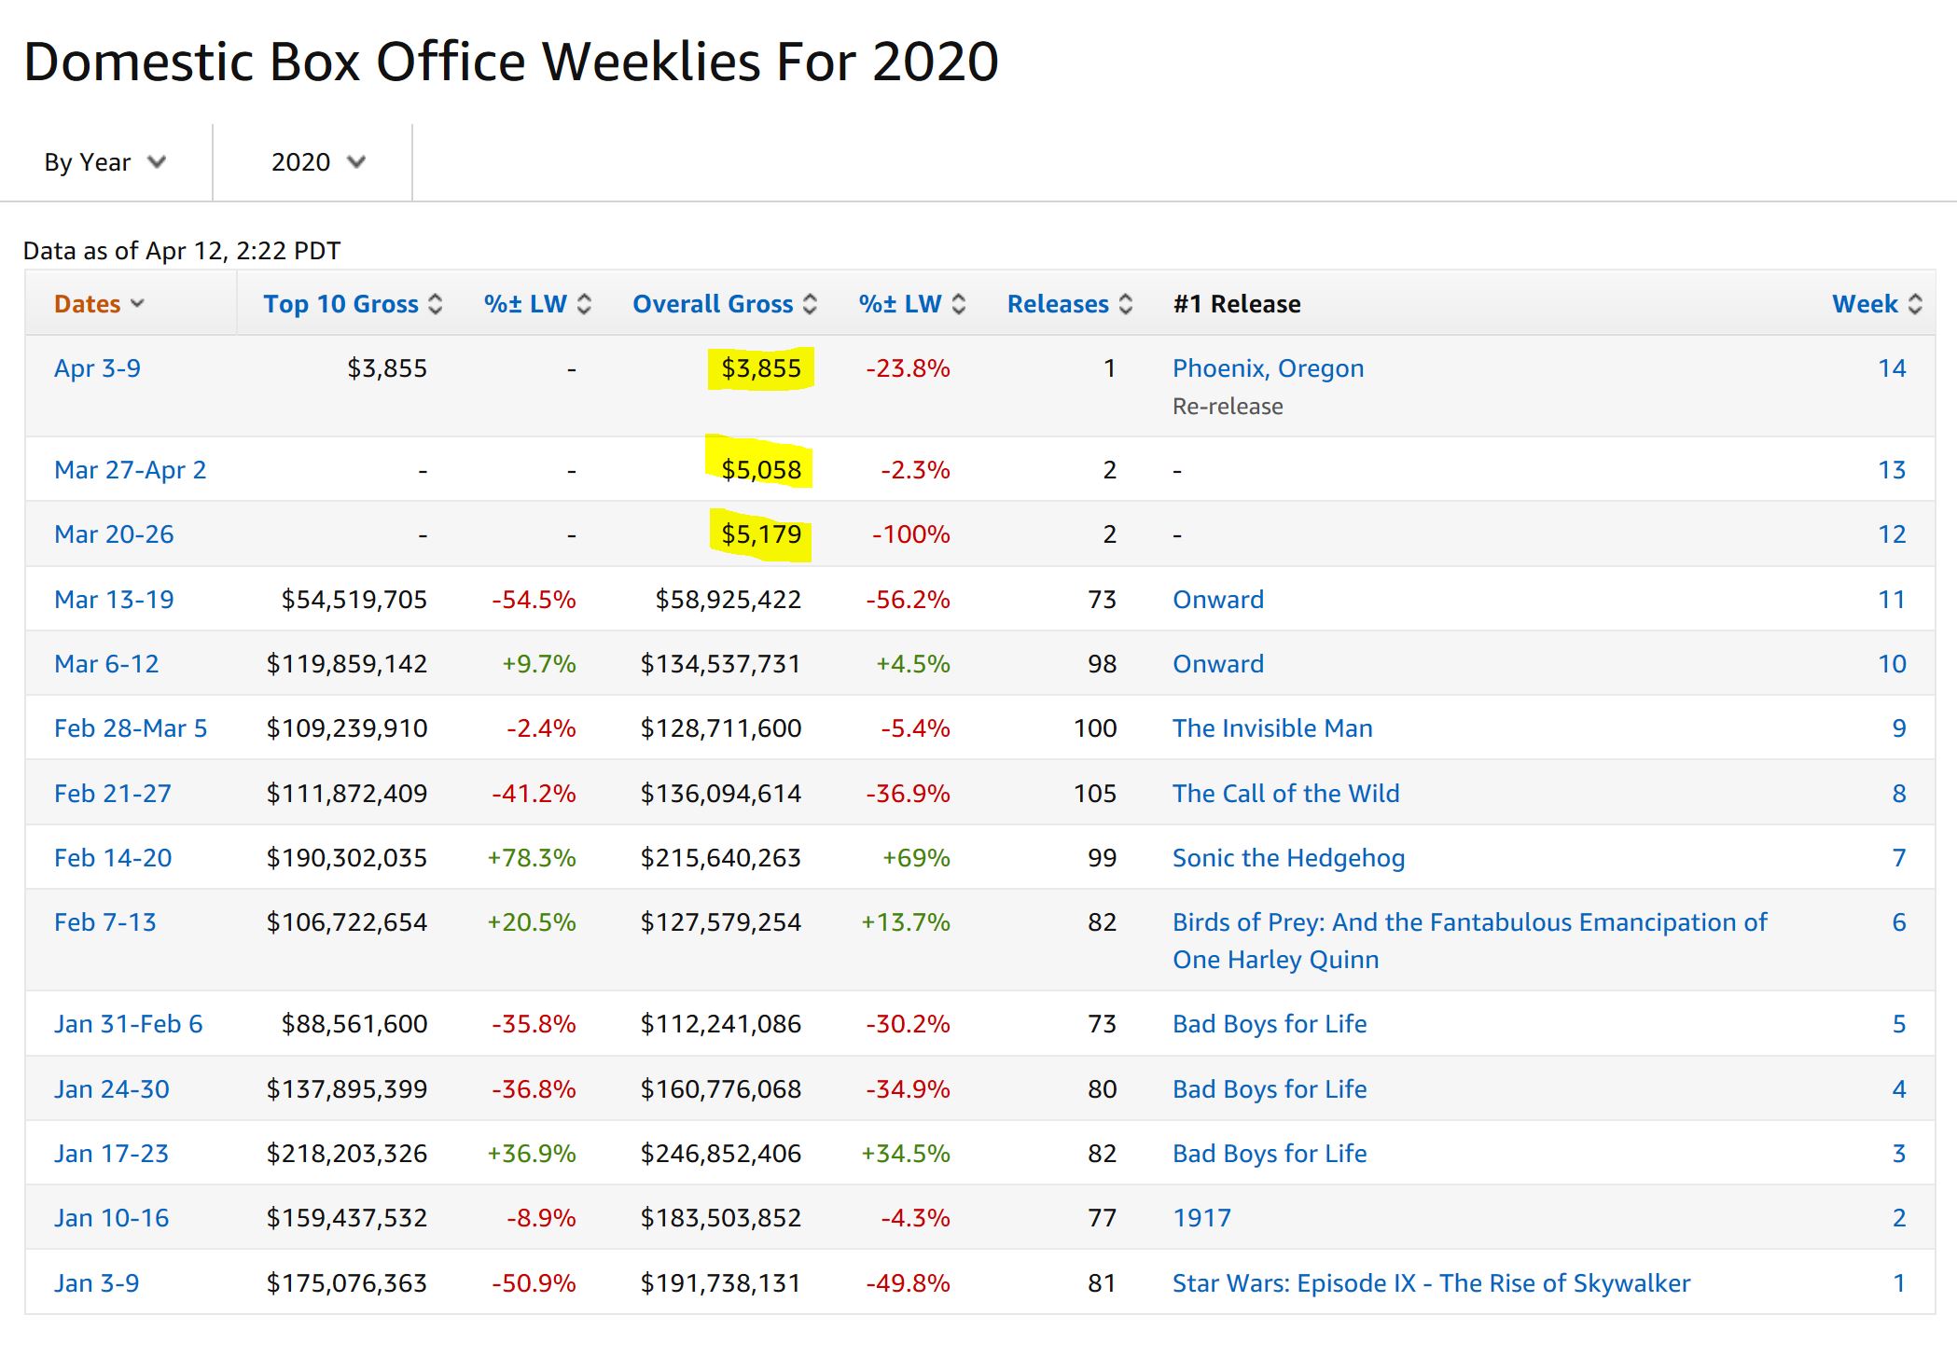Open Star Wars: Episode IX link

point(1431,1283)
